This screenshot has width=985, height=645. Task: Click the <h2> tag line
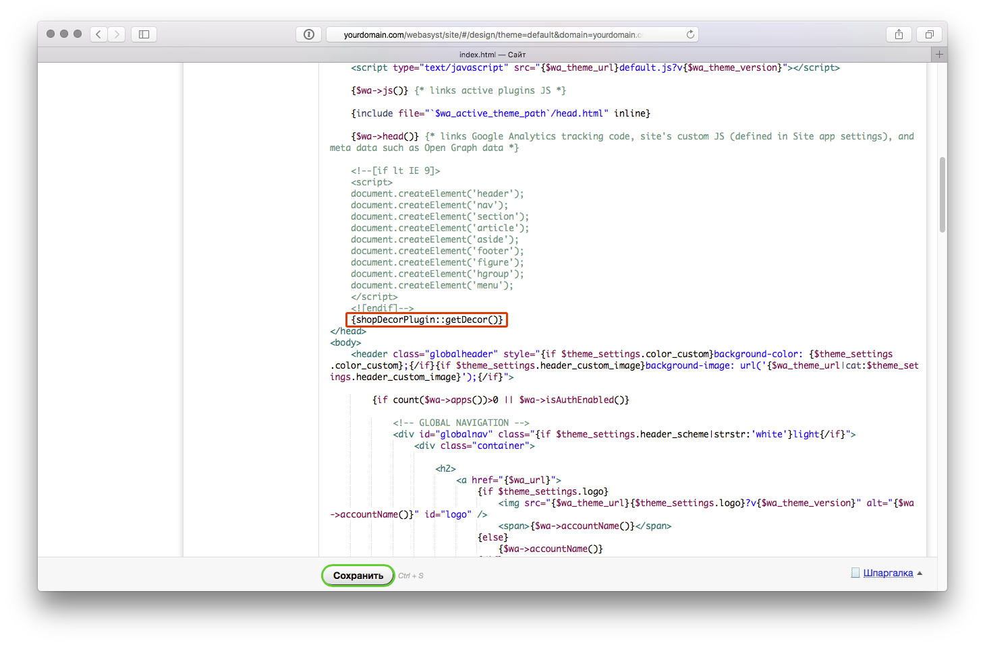point(445,468)
